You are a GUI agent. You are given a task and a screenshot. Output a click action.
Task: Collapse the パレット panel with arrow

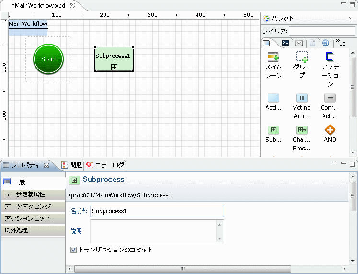350,19
